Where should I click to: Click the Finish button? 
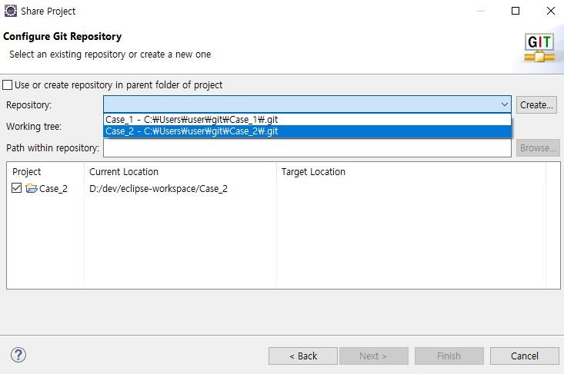[x=449, y=356]
